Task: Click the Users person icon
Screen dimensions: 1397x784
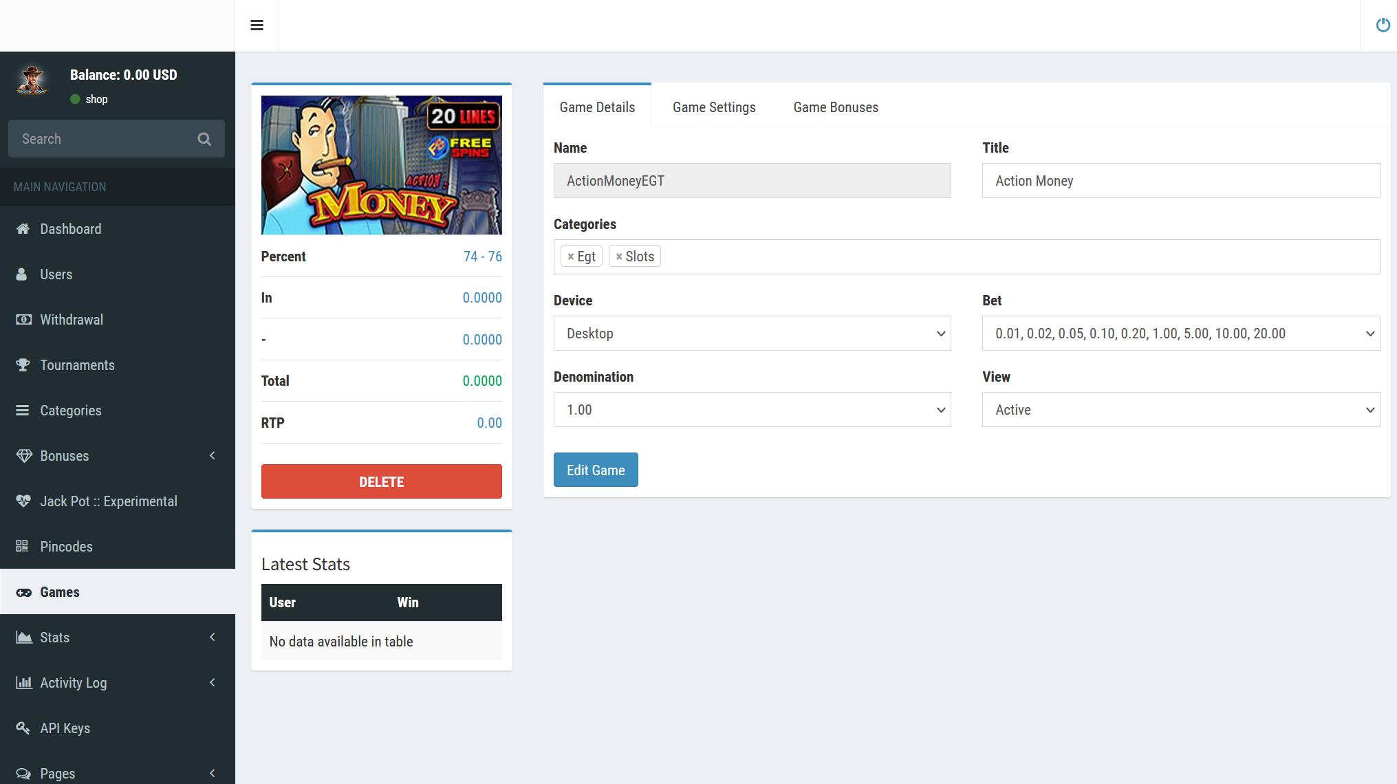Action: coord(22,274)
